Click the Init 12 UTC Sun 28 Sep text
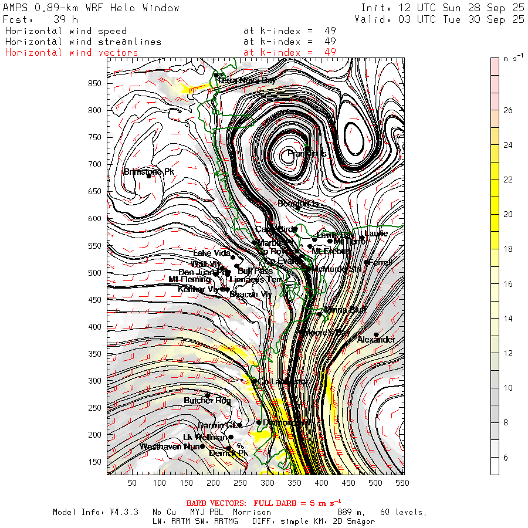The image size is (528, 528). (442, 8)
